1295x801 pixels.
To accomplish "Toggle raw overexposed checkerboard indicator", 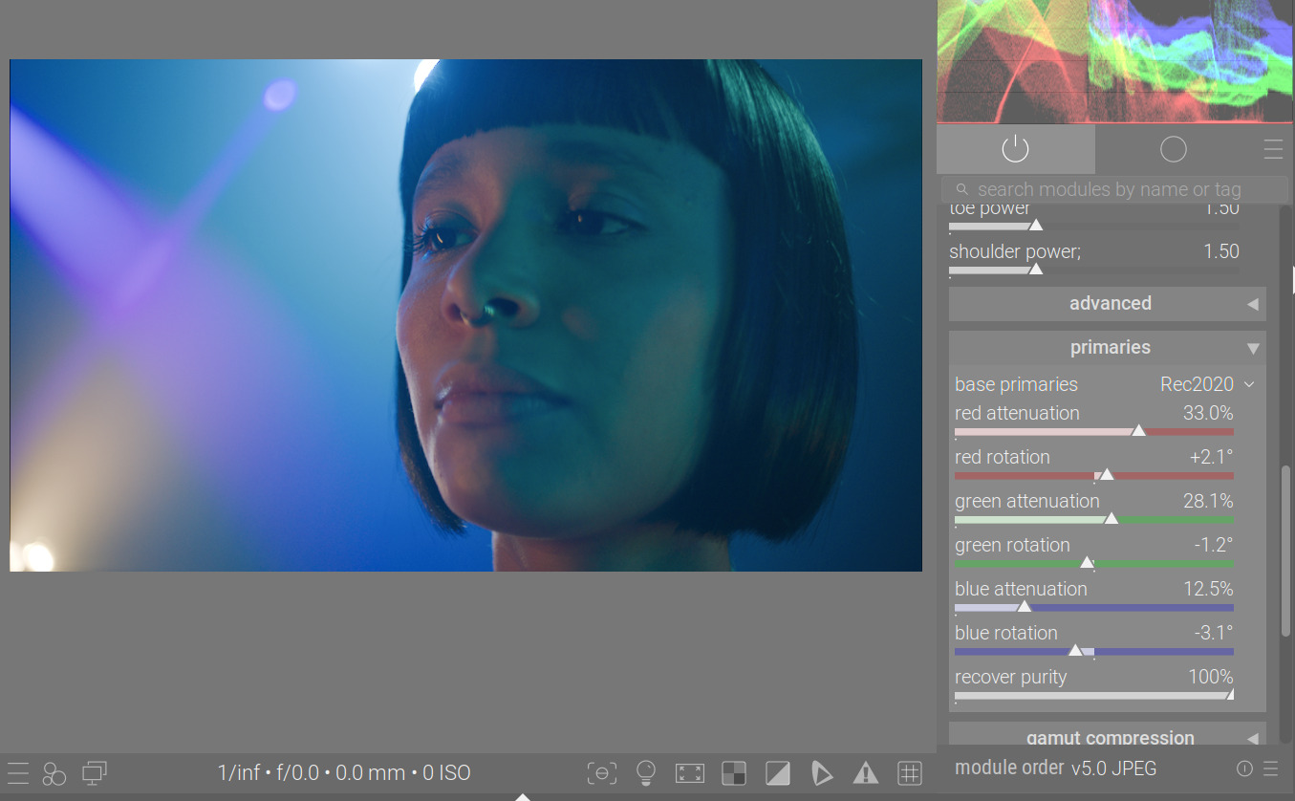I will click(733, 772).
